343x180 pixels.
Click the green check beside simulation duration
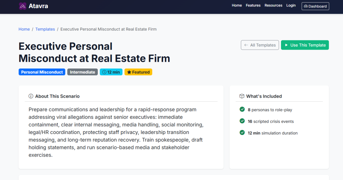(242, 133)
